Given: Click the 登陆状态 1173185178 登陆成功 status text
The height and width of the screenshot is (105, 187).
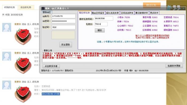Looking at the screenshot, I should point(57,71).
